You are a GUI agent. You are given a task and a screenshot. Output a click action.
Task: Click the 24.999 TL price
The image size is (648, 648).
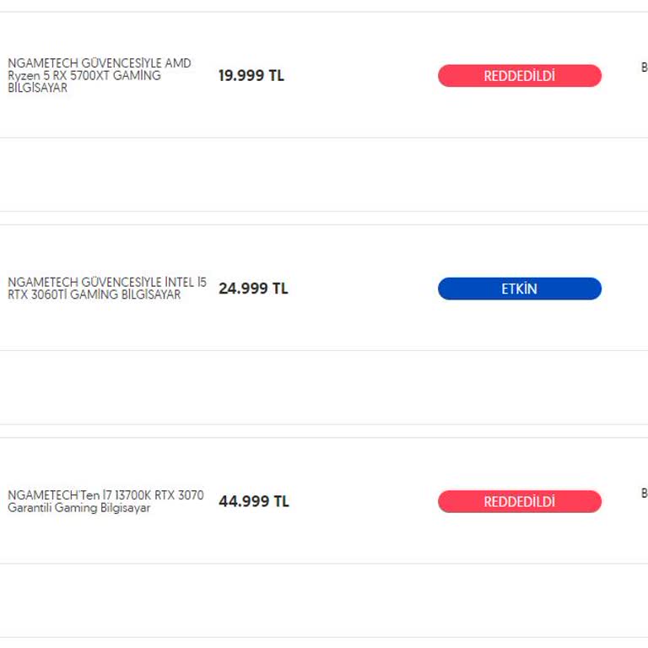(x=253, y=288)
